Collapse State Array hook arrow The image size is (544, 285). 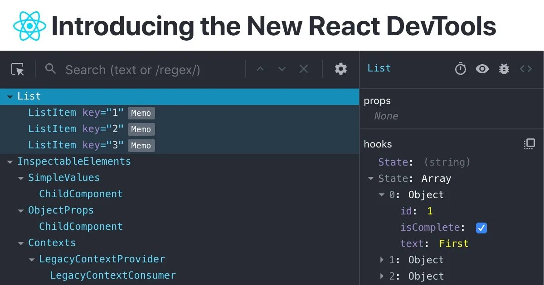click(x=371, y=179)
